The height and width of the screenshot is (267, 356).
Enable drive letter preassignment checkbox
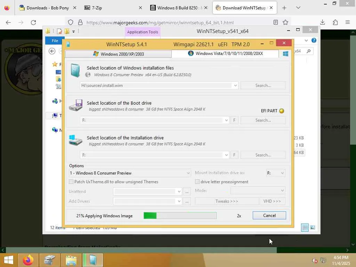click(x=197, y=181)
